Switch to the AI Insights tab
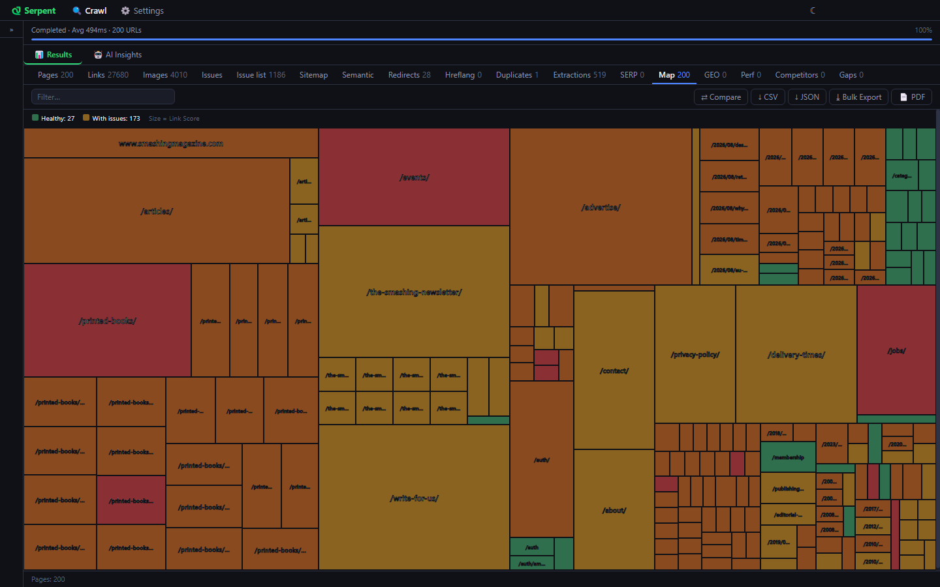The height and width of the screenshot is (587, 940). [118, 55]
